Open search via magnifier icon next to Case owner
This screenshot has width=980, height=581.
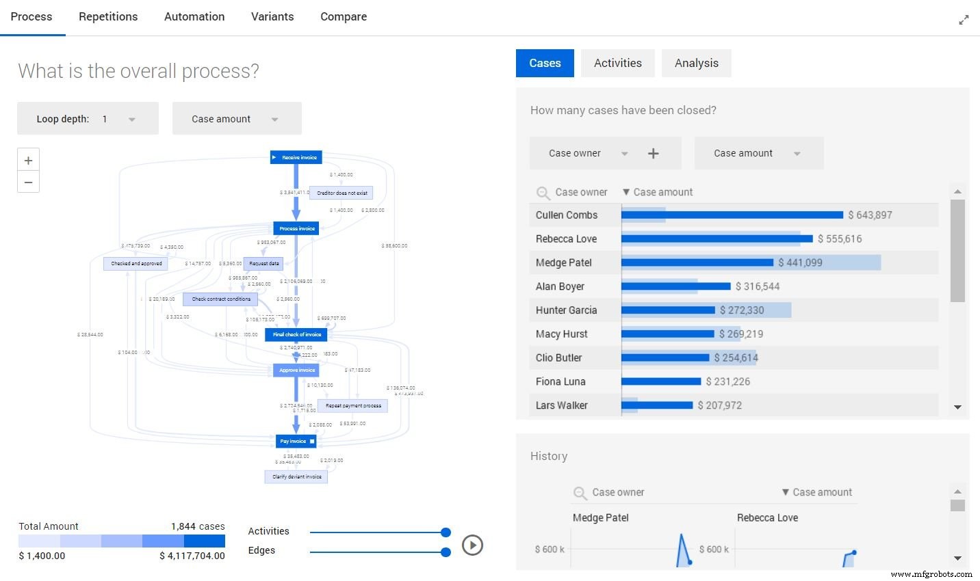point(543,192)
